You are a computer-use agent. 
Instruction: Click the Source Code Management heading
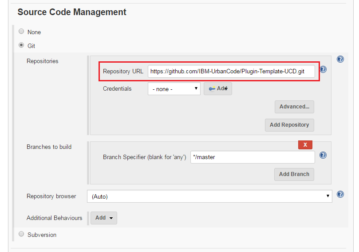[72, 12]
